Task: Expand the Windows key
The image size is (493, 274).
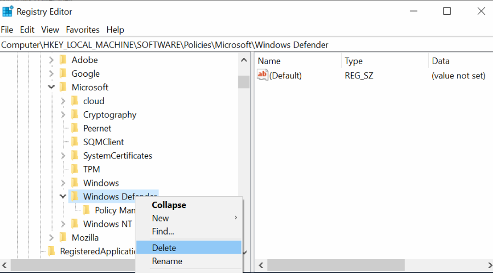Action: click(63, 183)
